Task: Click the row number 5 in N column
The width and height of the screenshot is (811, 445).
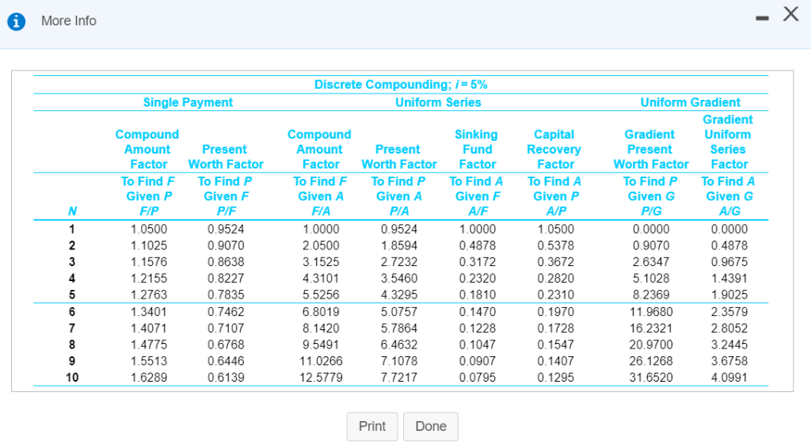Action: [72, 295]
